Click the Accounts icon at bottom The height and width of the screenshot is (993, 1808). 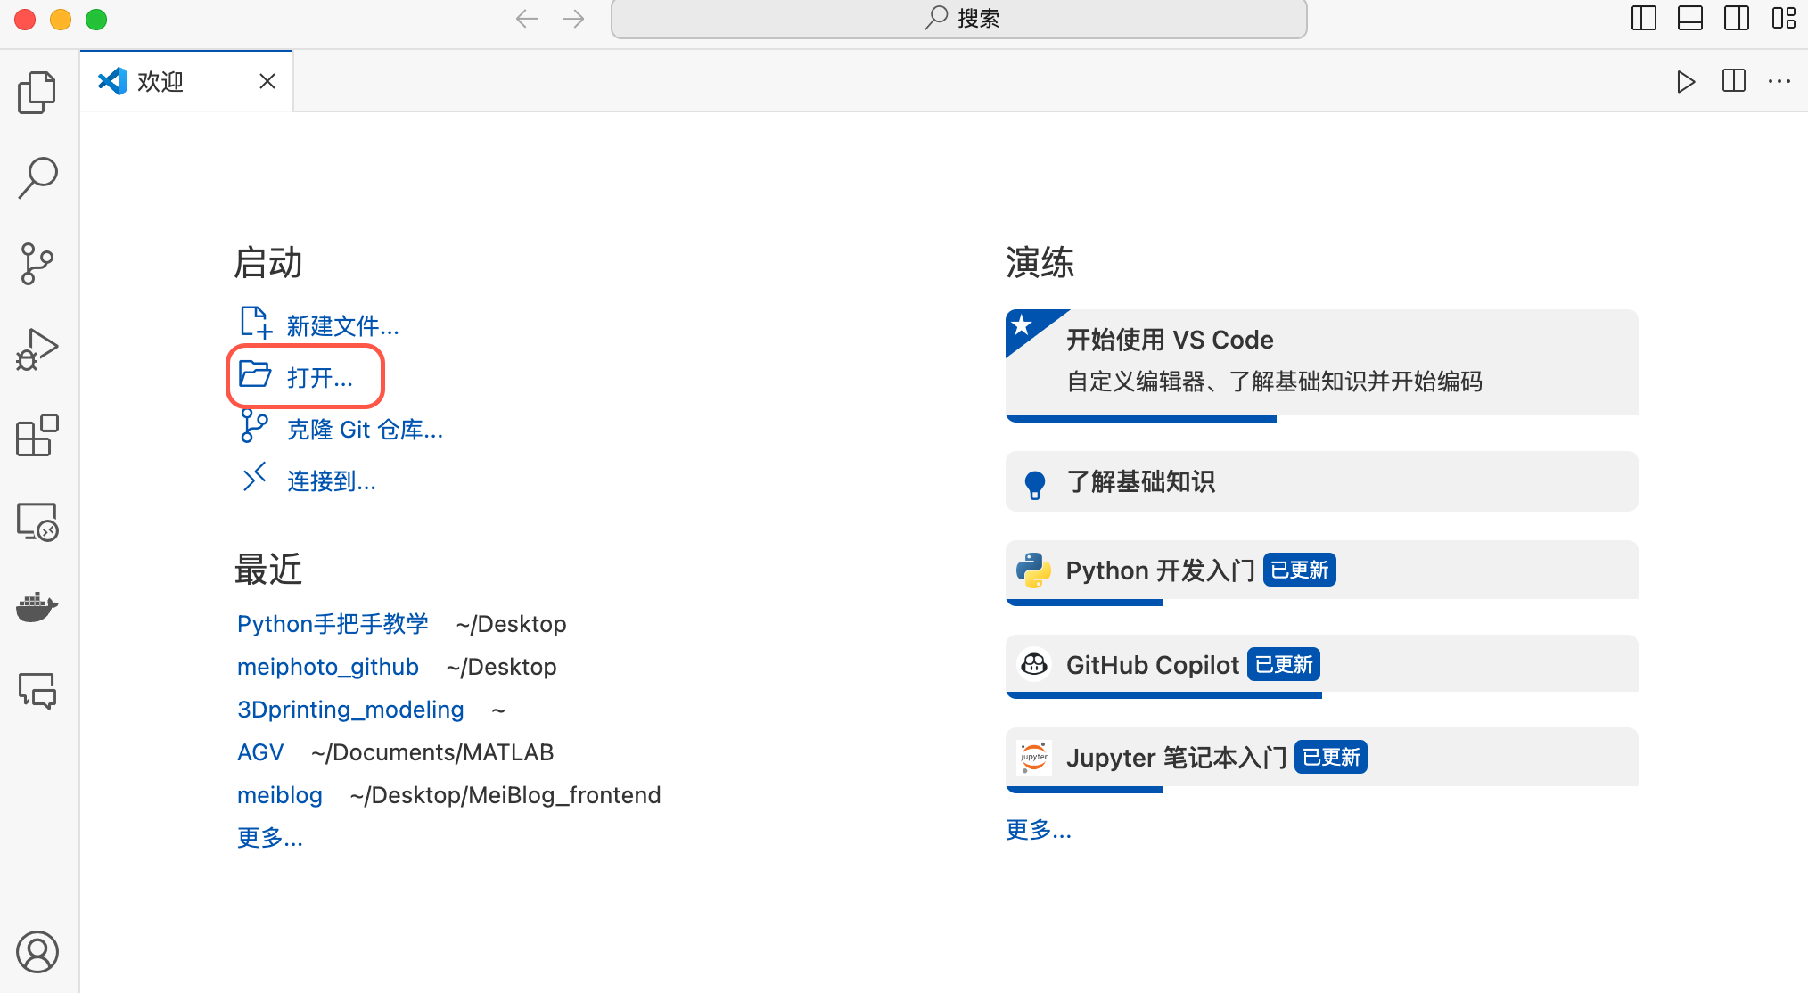pos(37,952)
